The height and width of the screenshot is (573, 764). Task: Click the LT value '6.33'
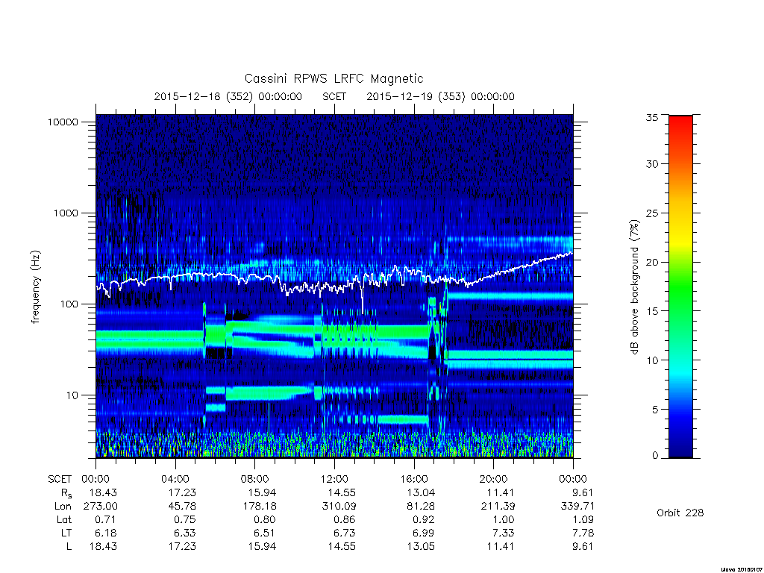point(185,533)
